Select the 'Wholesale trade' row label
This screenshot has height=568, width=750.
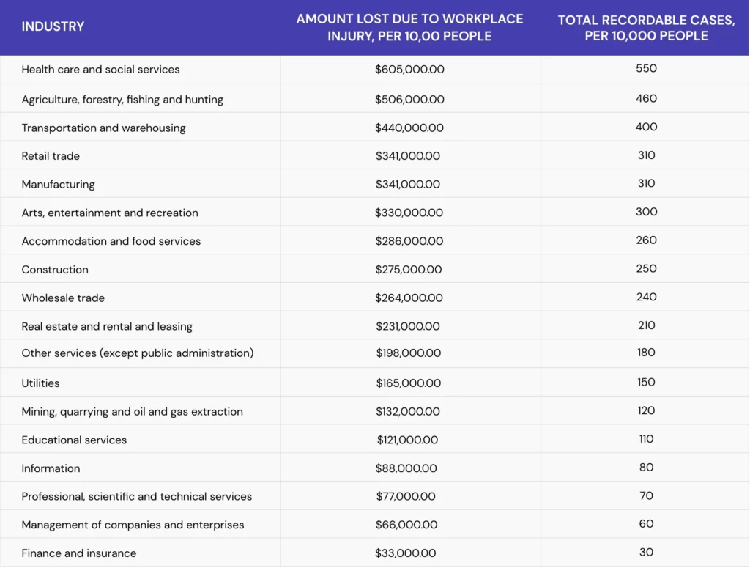coord(63,298)
